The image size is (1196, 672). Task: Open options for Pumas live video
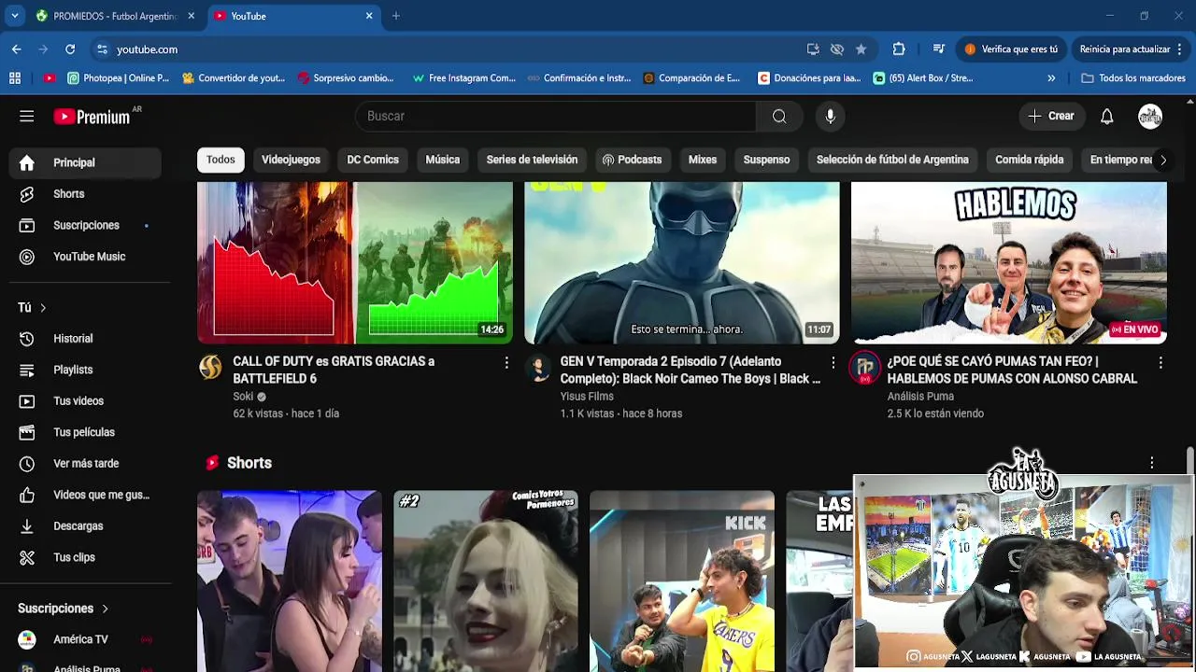click(1160, 362)
